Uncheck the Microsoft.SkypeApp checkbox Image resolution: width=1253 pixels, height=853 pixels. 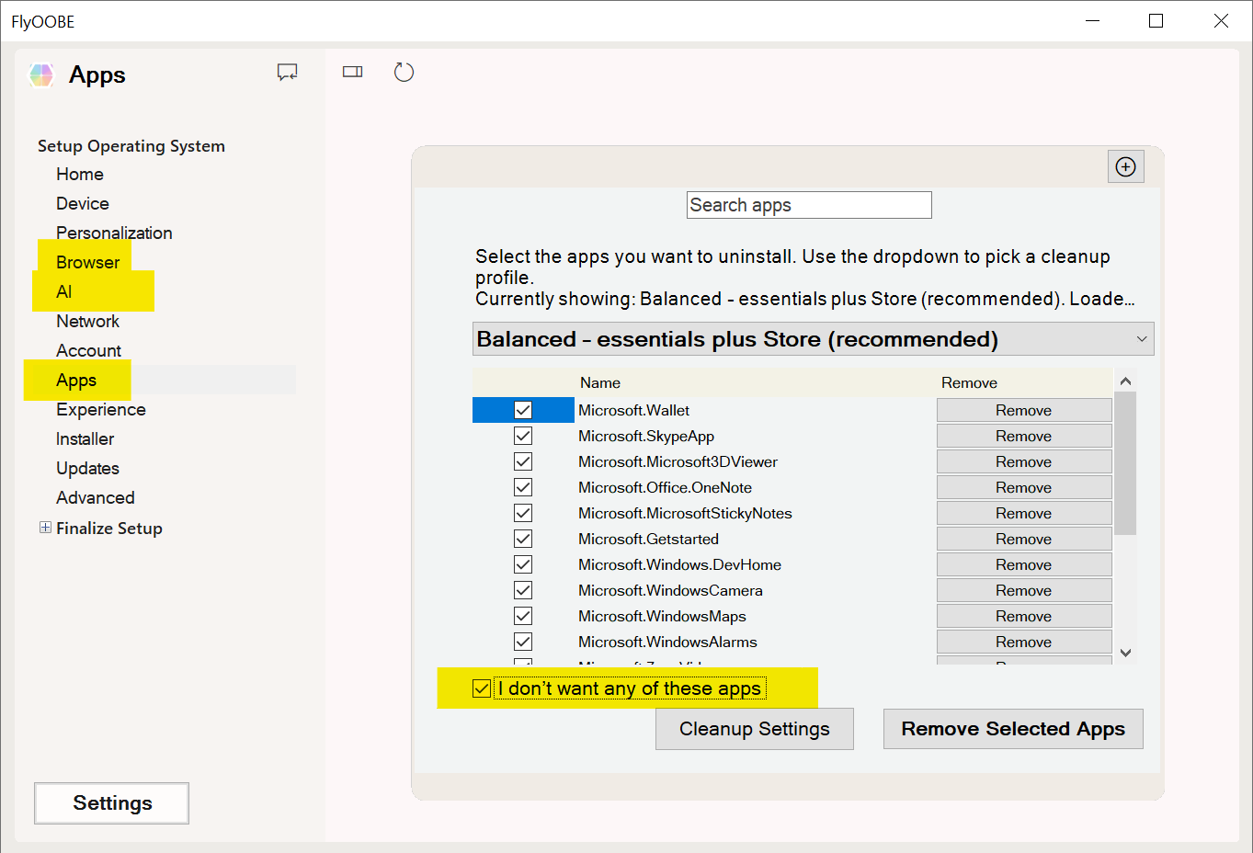coord(523,436)
